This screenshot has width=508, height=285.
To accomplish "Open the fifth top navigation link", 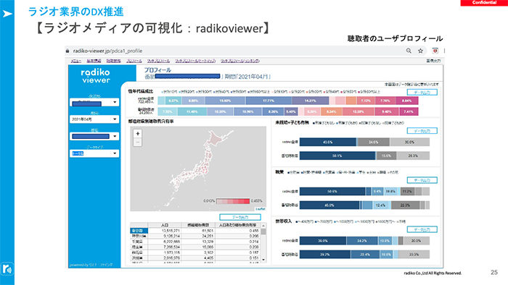I will tap(158, 61).
